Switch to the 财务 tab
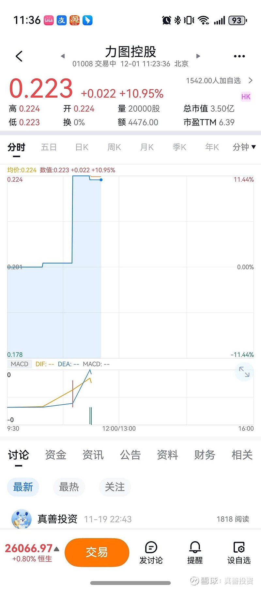The image size is (261, 589). pos(205,455)
